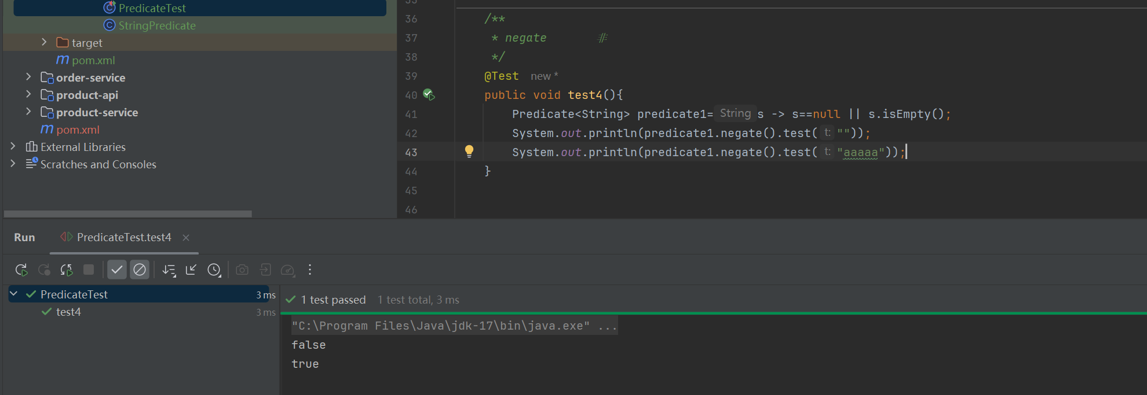Image resolution: width=1147 pixels, height=395 pixels.
Task: Click the product-service module folder icon
Action: pos(47,112)
